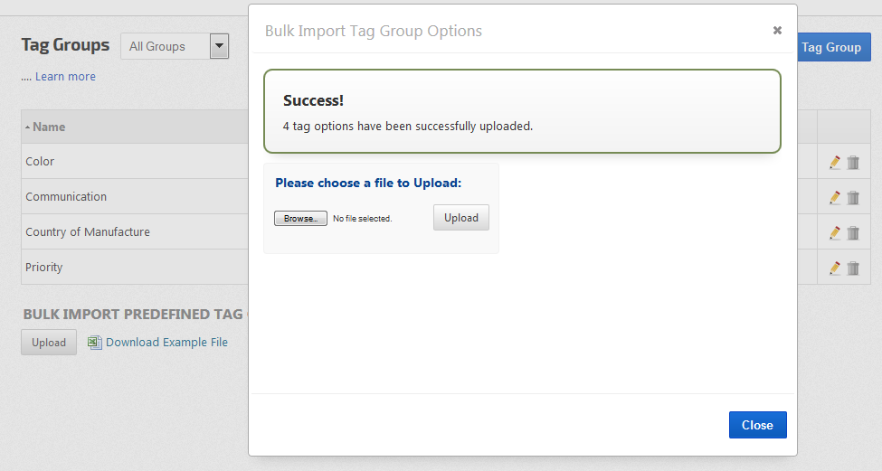The height and width of the screenshot is (471, 882).
Task: Delete the Priority tag group via trash icon
Action: (853, 268)
